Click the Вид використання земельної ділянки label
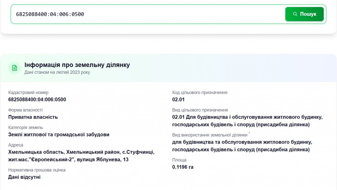The width and height of the screenshot is (337, 190). click(210, 135)
